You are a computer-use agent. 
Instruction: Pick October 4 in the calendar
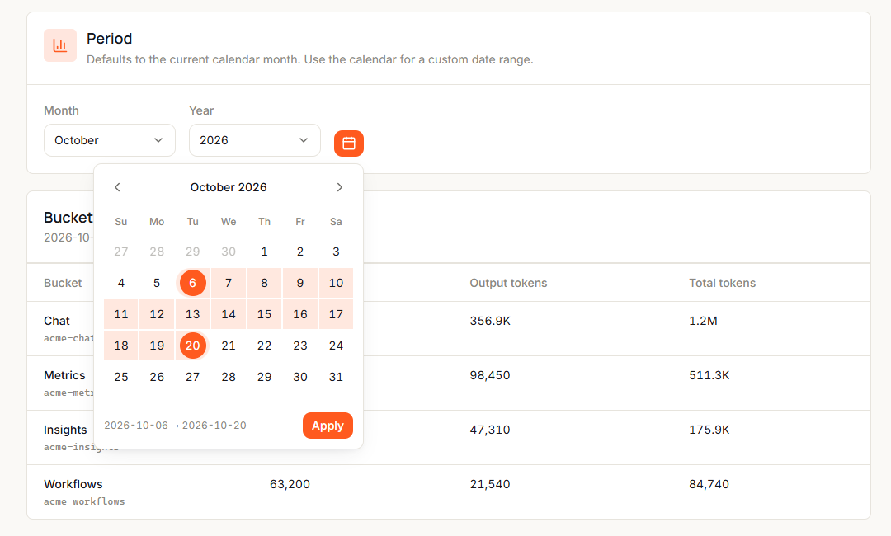coord(121,283)
